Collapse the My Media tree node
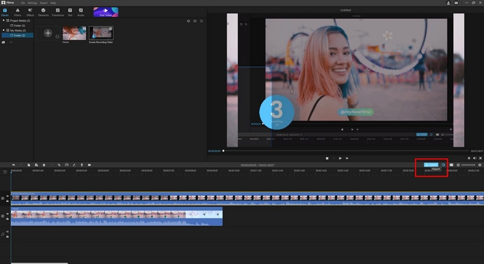 (x=4, y=30)
